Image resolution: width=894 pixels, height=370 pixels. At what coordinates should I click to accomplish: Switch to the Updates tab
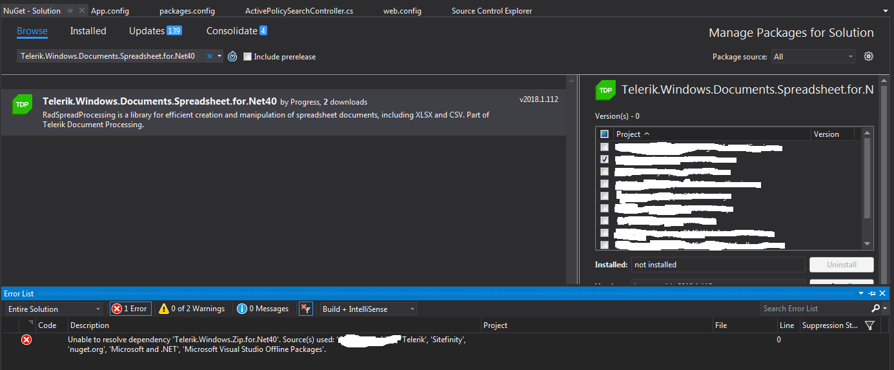(147, 31)
